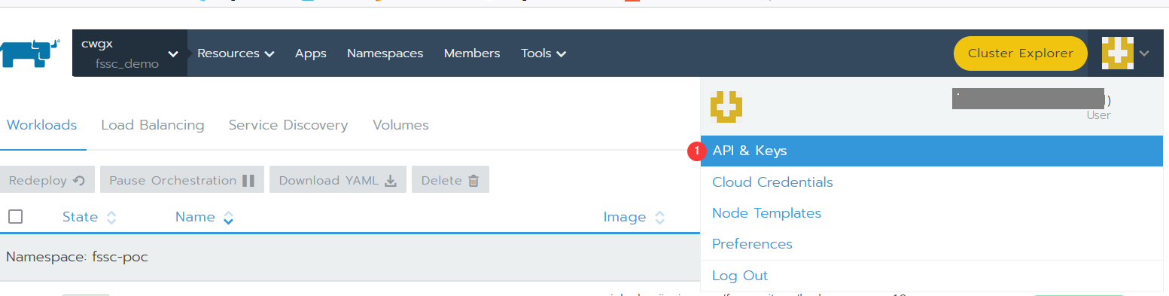Open Namespaces in the top navigation

pyautogui.click(x=385, y=53)
